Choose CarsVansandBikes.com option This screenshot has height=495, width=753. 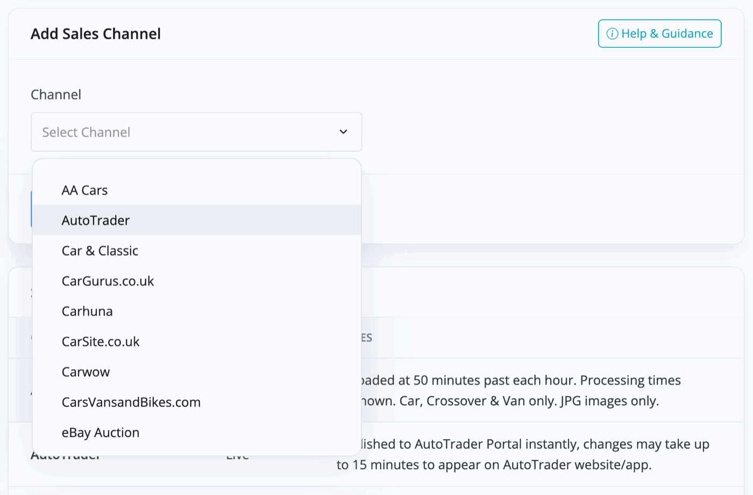pyautogui.click(x=197, y=402)
